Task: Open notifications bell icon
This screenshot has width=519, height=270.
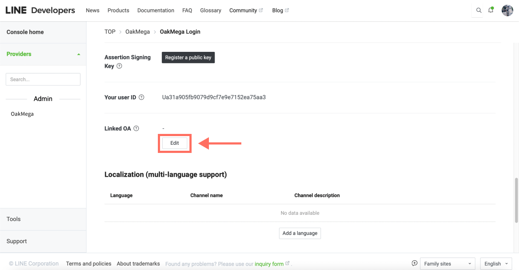Action: pos(491,10)
